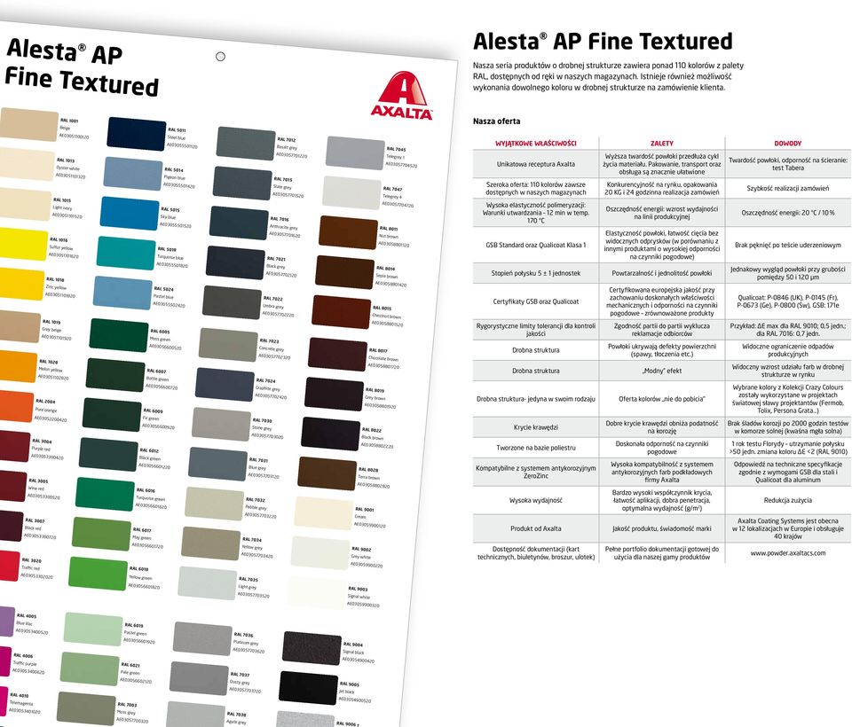The width and height of the screenshot is (852, 727).
Task: Click the 'Szybkość realizacji zamówień' cell
Action: tap(788, 189)
